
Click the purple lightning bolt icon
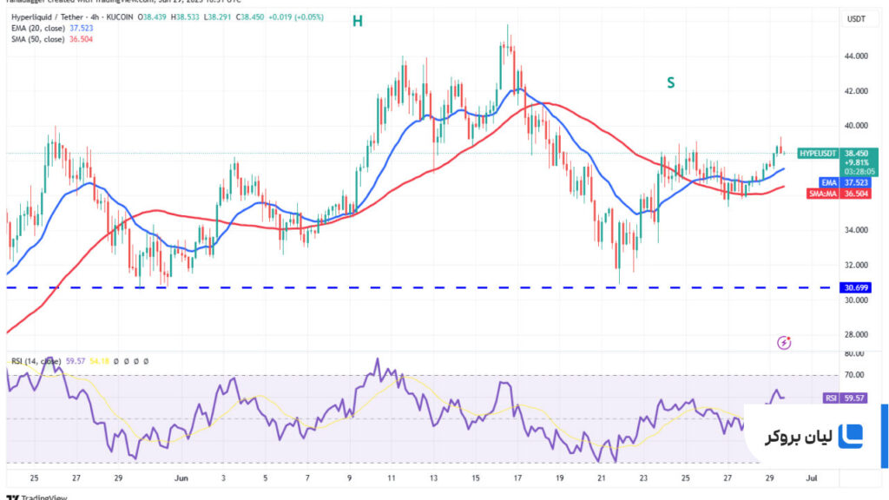(x=784, y=342)
